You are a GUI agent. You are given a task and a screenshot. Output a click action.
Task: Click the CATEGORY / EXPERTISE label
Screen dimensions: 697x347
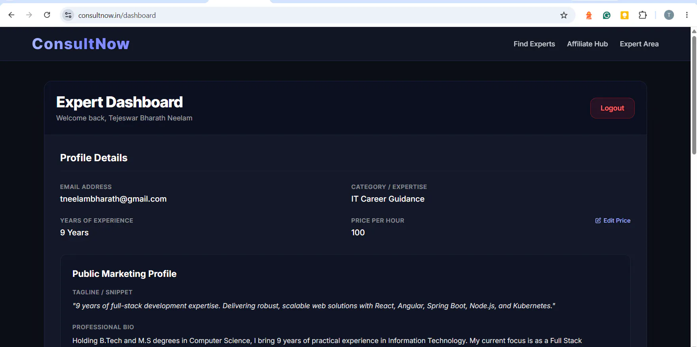click(x=389, y=187)
